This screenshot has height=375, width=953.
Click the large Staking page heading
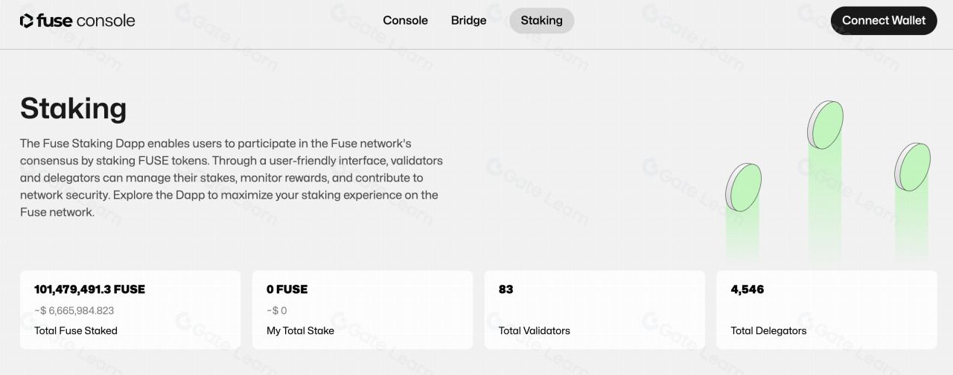coord(73,109)
